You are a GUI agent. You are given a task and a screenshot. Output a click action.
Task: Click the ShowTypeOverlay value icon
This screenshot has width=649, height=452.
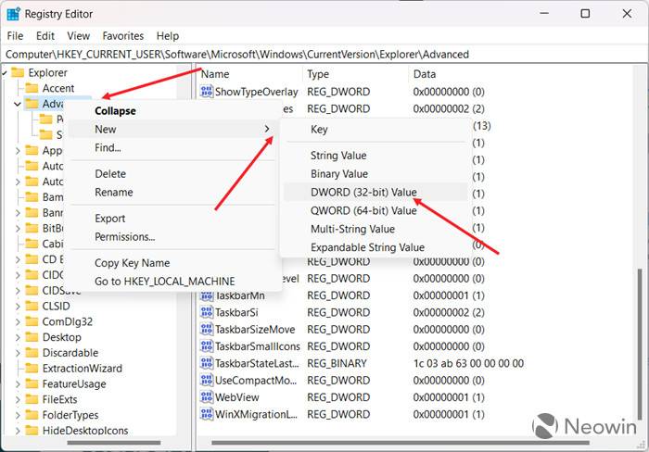207,92
